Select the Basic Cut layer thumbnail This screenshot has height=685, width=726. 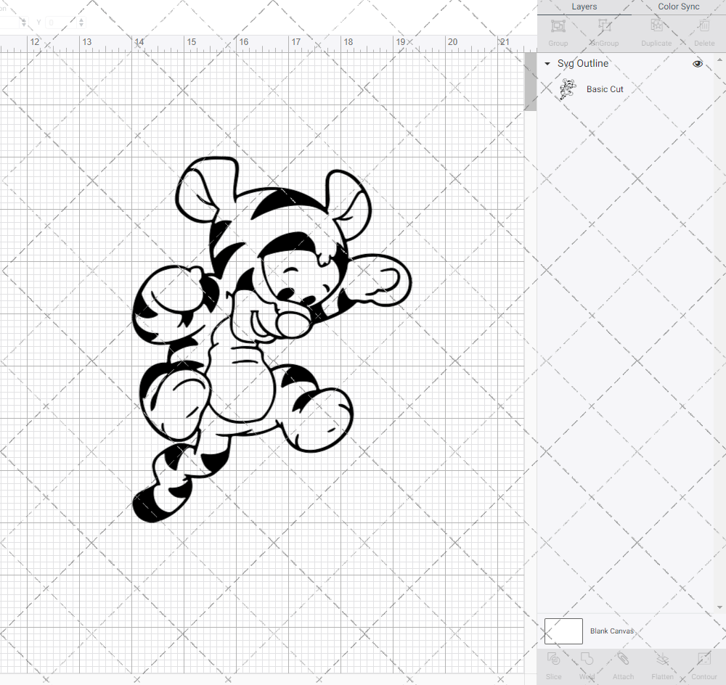pyautogui.click(x=567, y=89)
